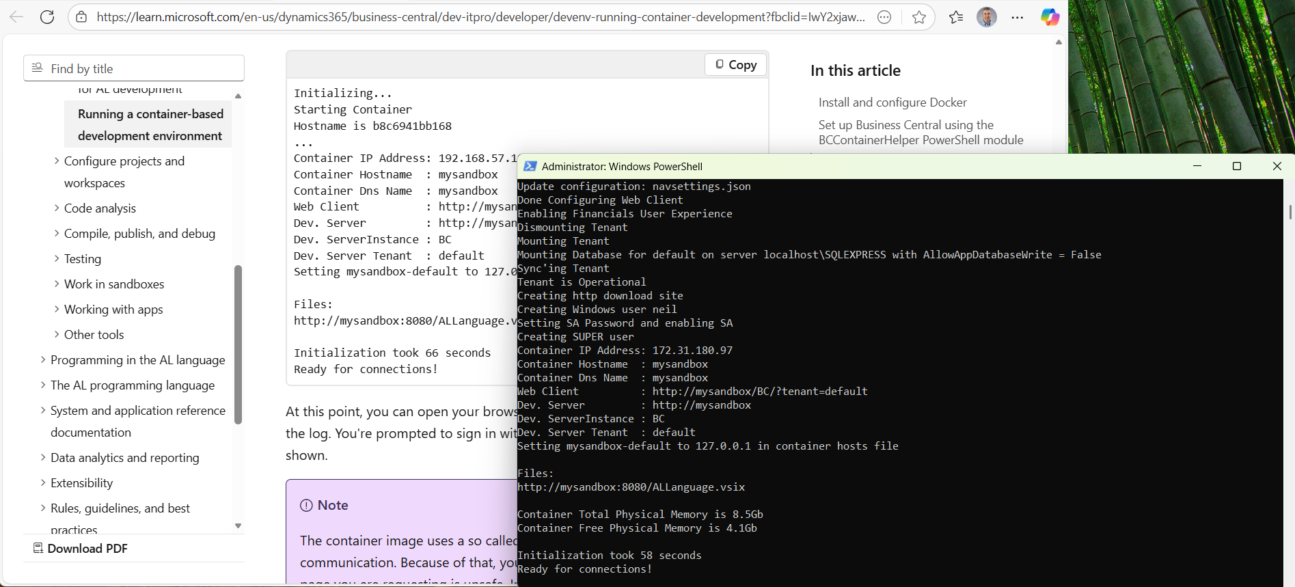Open browser settings ellipsis menu
This screenshot has height=587, width=1295.
tap(1018, 17)
